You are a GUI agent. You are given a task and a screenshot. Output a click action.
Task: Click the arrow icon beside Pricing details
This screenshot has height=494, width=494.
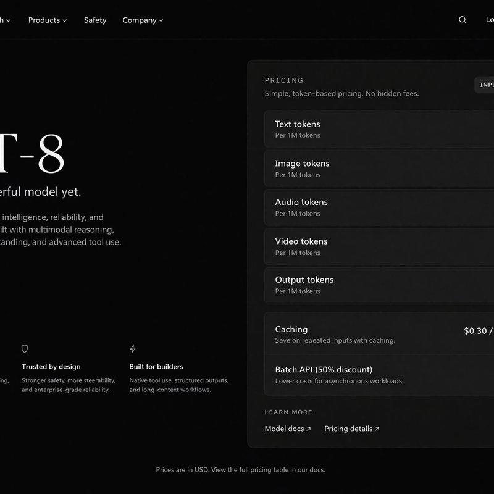tap(377, 429)
